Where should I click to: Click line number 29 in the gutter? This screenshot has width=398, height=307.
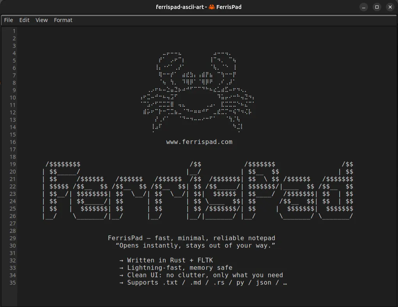click(x=13, y=238)
